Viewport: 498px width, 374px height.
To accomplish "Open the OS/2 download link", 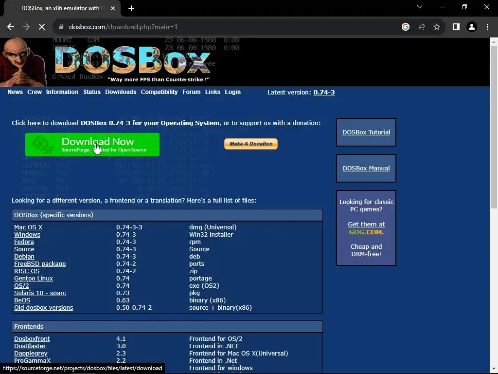I will [21, 285].
